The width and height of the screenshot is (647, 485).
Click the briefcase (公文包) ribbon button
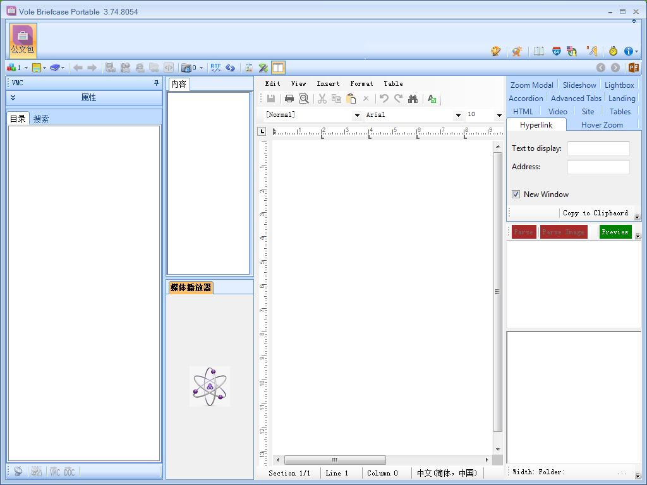pyautogui.click(x=23, y=40)
